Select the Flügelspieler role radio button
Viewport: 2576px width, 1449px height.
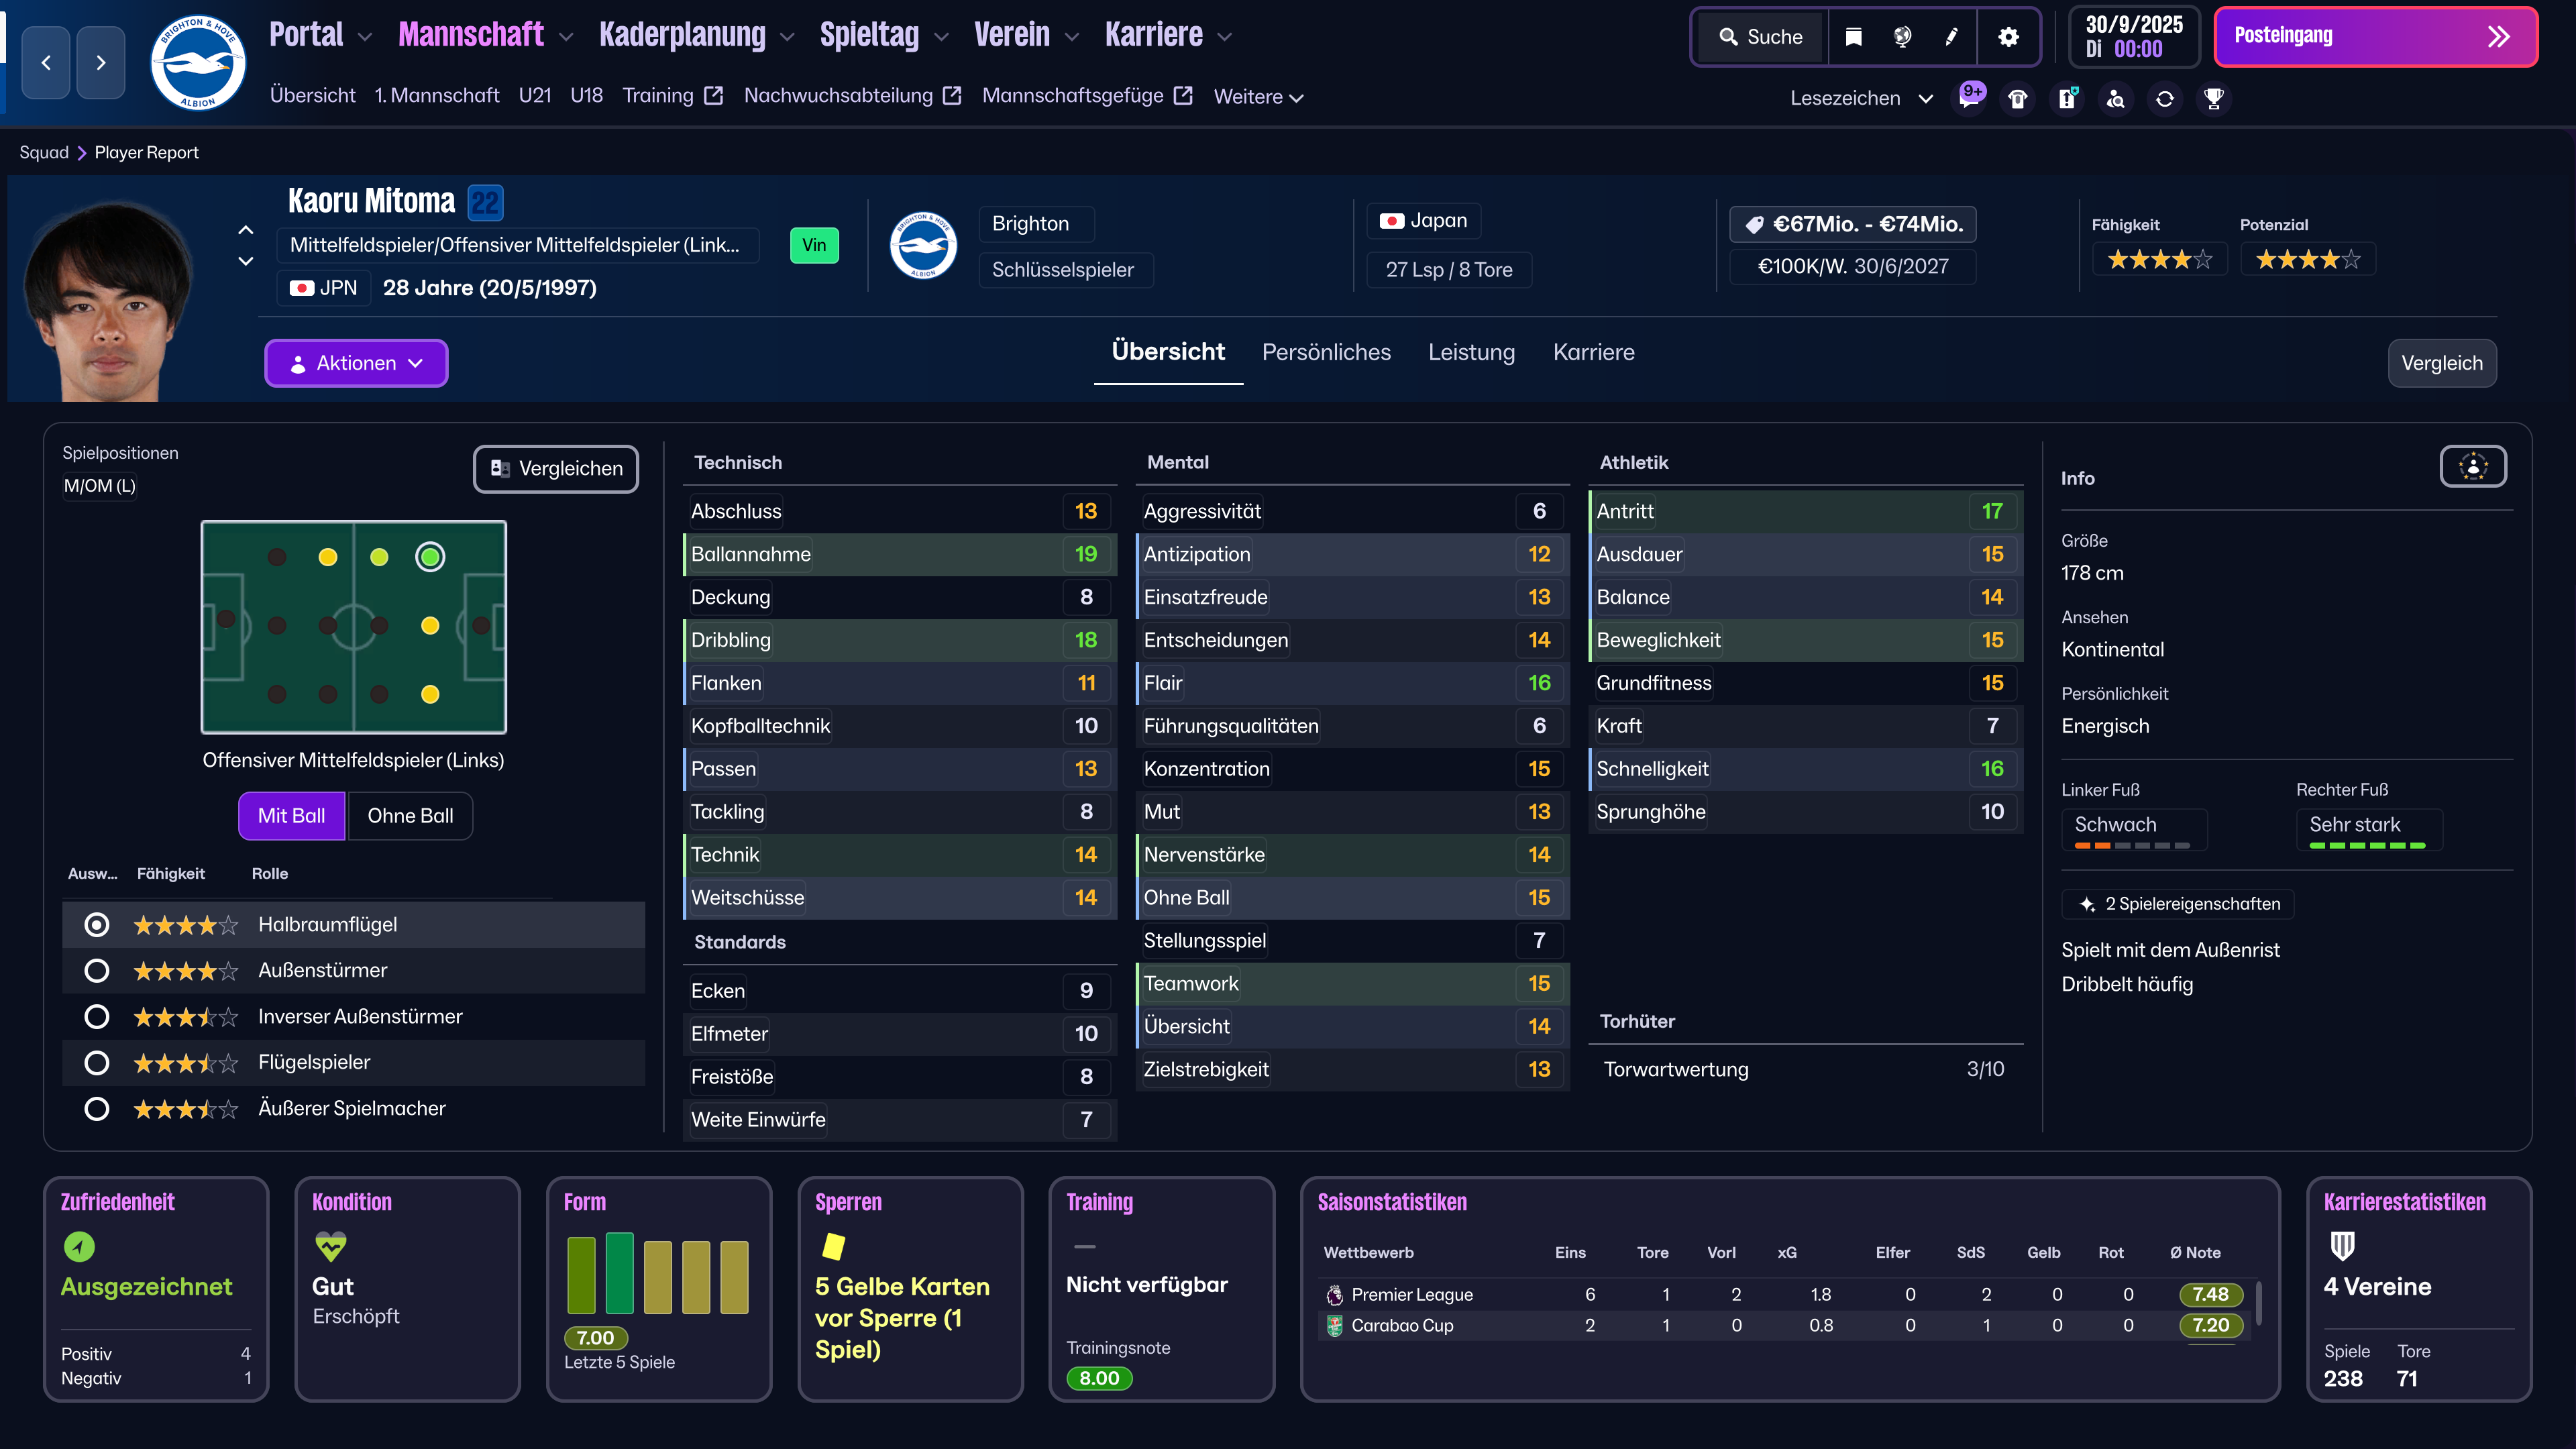pyautogui.click(x=97, y=1062)
